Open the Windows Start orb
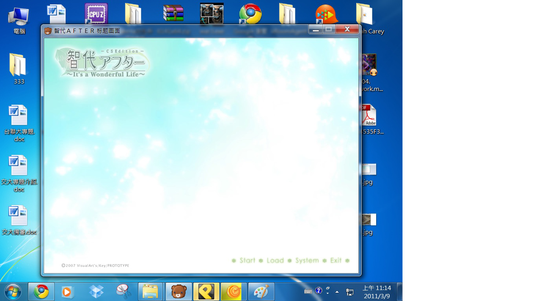533x301 pixels. (x=13, y=292)
